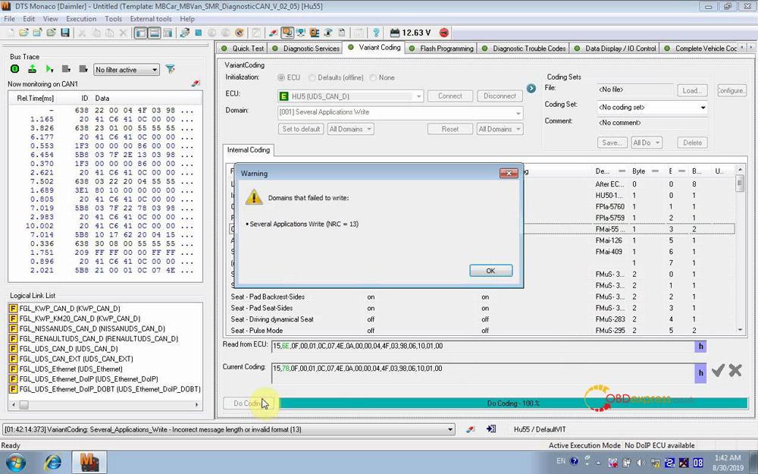Screen dimensions: 758x474
Task: Click the Load... button in Coding Sets
Action: [x=692, y=90]
